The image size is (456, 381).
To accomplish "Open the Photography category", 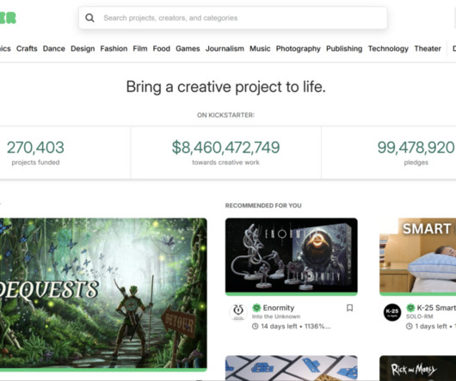I will pyautogui.click(x=298, y=48).
